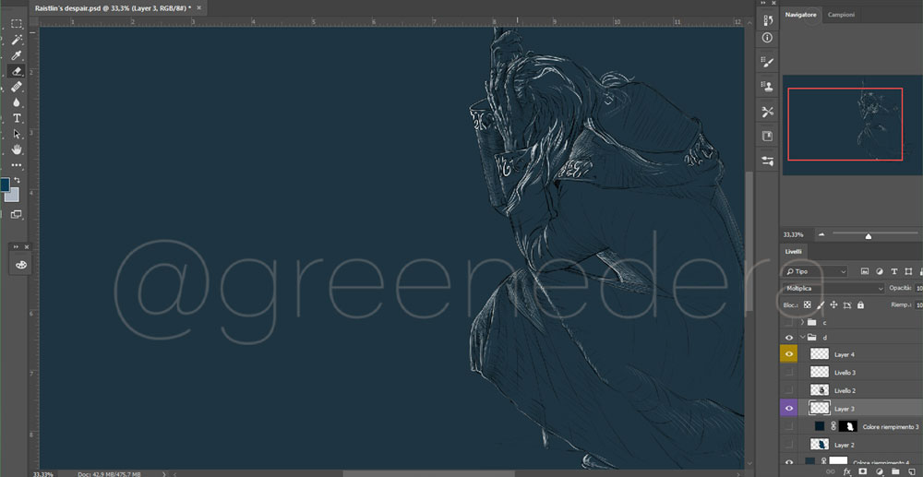This screenshot has width=923, height=477.
Task: Activate the Hand tool
Action: tap(17, 149)
